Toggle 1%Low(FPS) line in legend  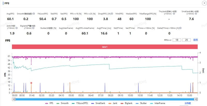(x=80, y=103)
